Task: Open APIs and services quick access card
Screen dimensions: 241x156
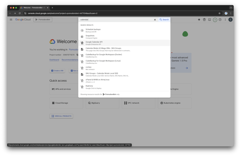Action: pyautogui.click(x=64, y=89)
